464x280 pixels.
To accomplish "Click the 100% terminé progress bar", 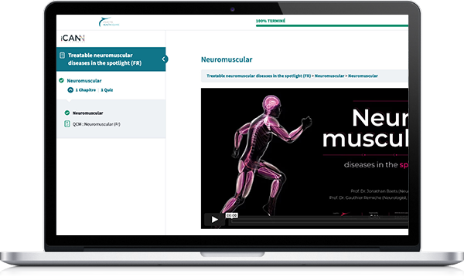I will (332, 25).
